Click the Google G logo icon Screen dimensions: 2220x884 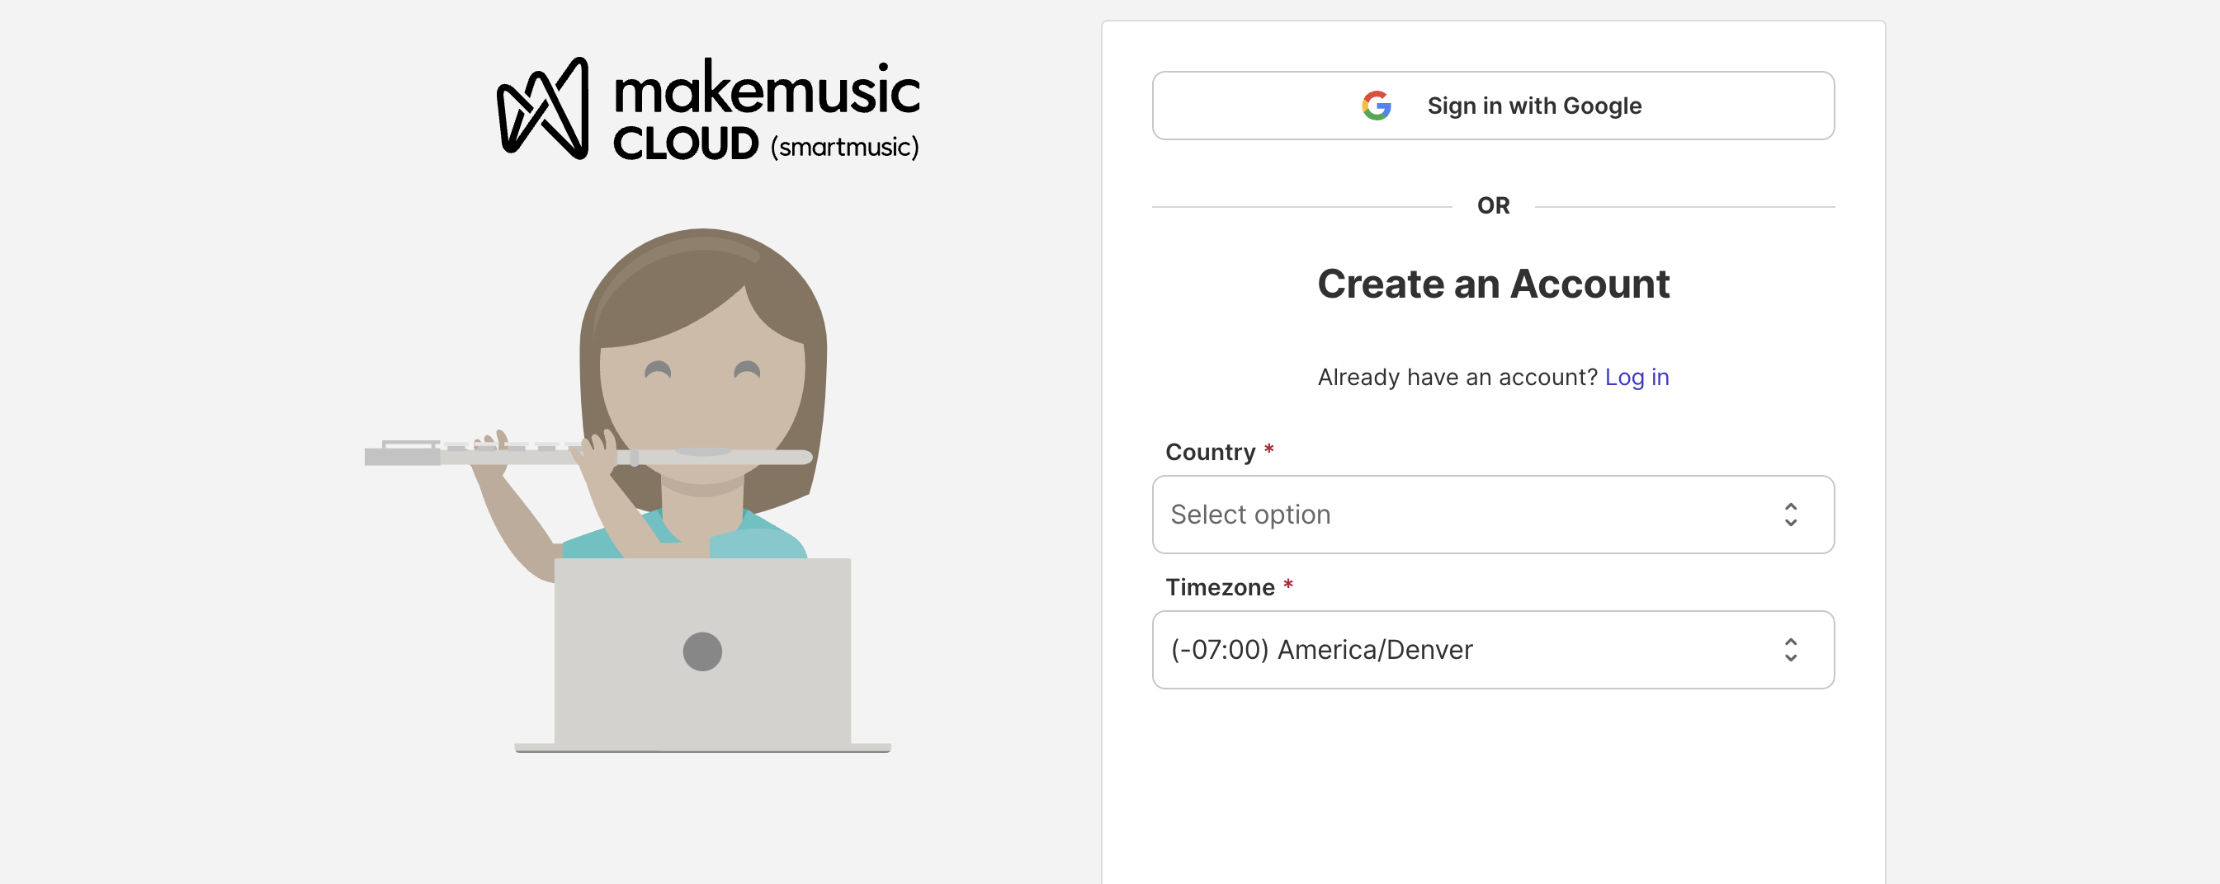[x=1377, y=106]
